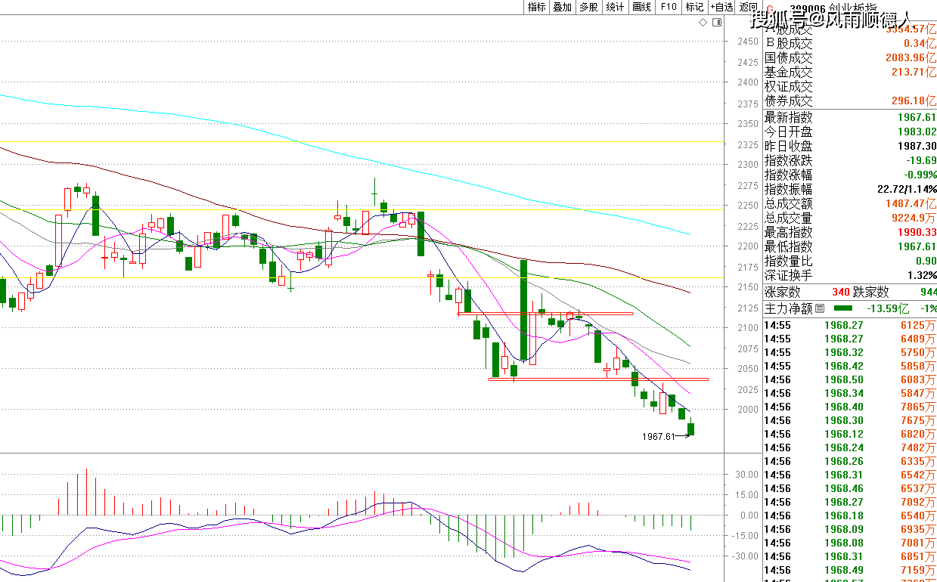This screenshot has width=937, height=582.
Task: Click the 标记 mark button
Action: [694, 7]
